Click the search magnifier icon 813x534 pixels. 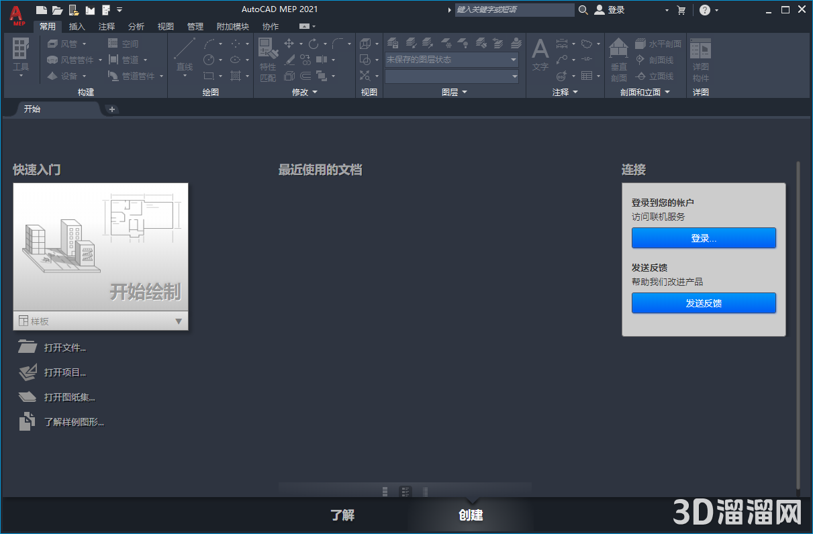(x=583, y=10)
